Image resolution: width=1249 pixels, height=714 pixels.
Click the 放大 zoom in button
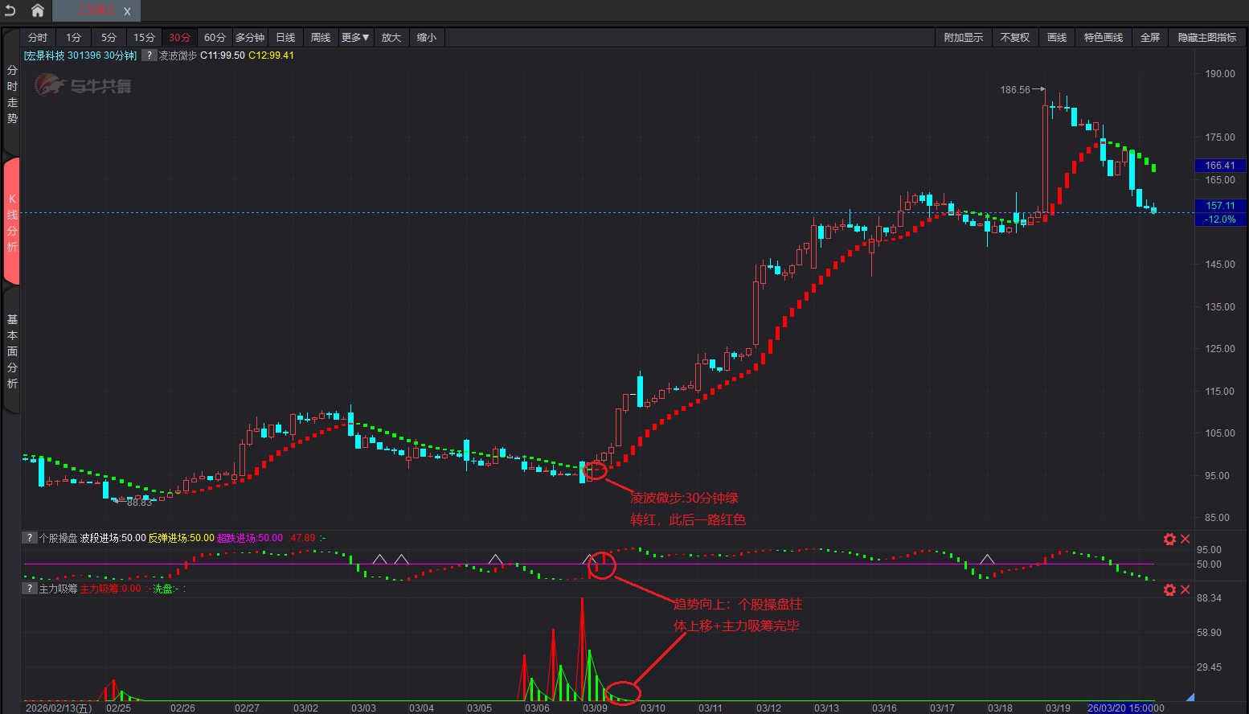[x=391, y=38]
